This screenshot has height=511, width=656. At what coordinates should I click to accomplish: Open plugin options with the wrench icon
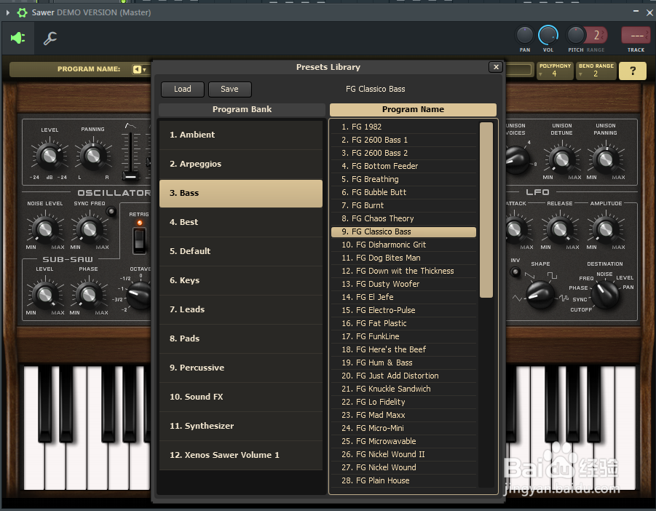pos(50,39)
